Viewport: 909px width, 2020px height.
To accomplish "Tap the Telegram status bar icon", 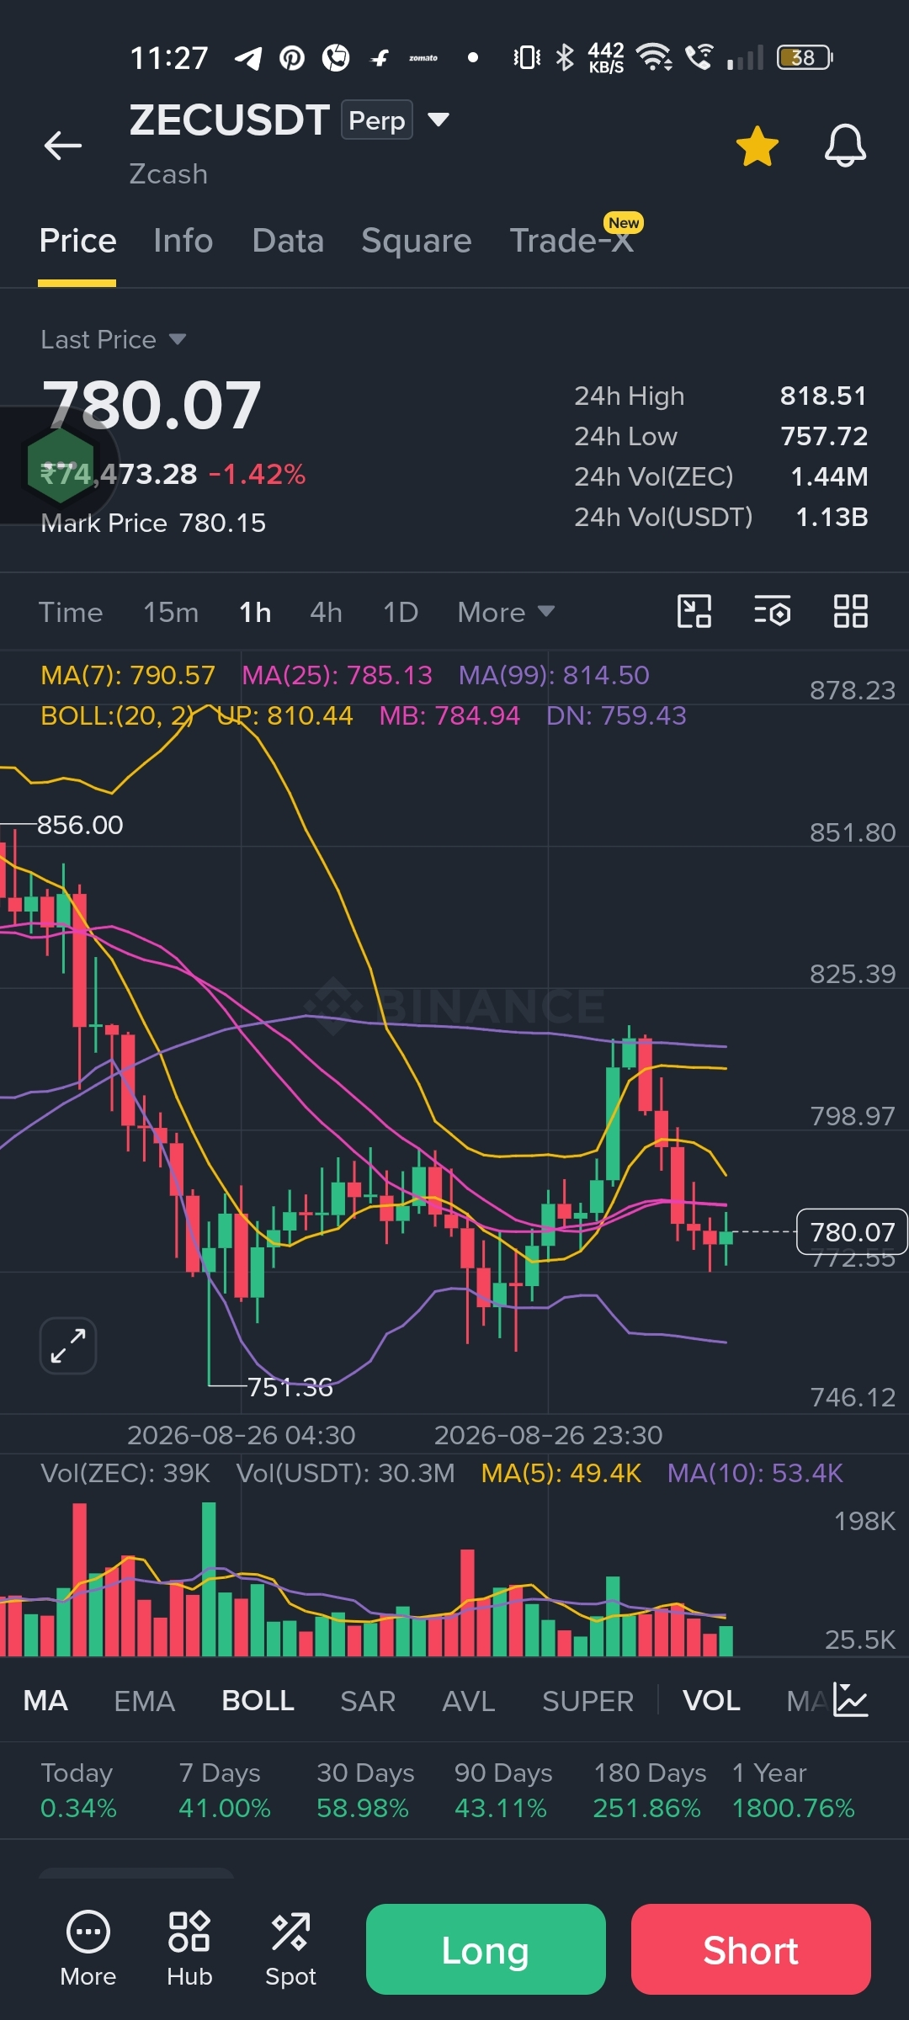I will coord(247,58).
